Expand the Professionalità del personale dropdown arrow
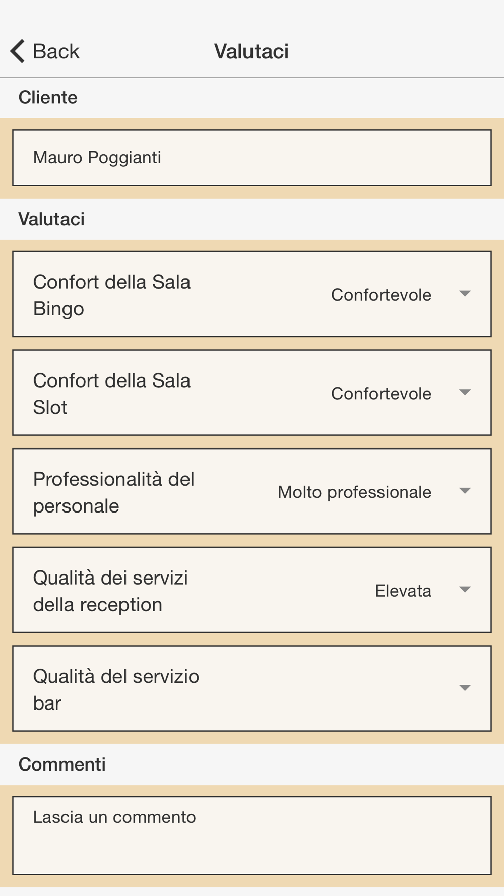Viewport: 504px width, 896px height. pyautogui.click(x=465, y=491)
